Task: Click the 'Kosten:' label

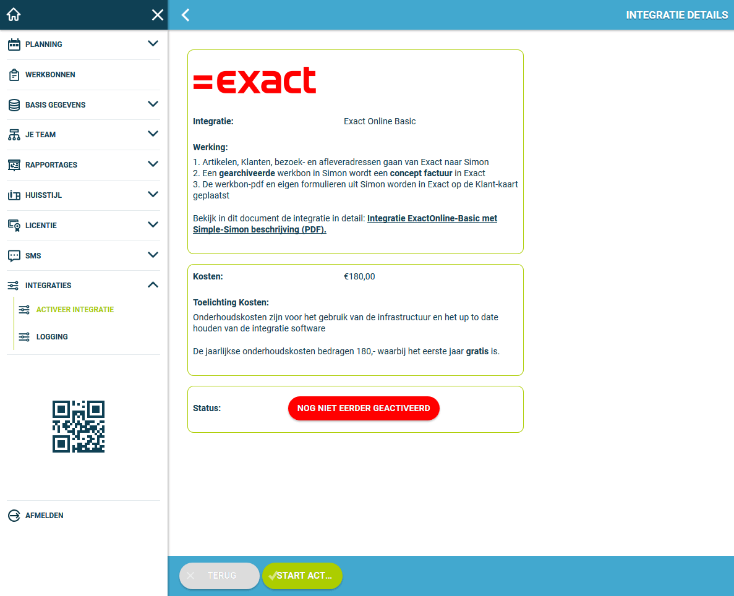Action: pyautogui.click(x=208, y=277)
